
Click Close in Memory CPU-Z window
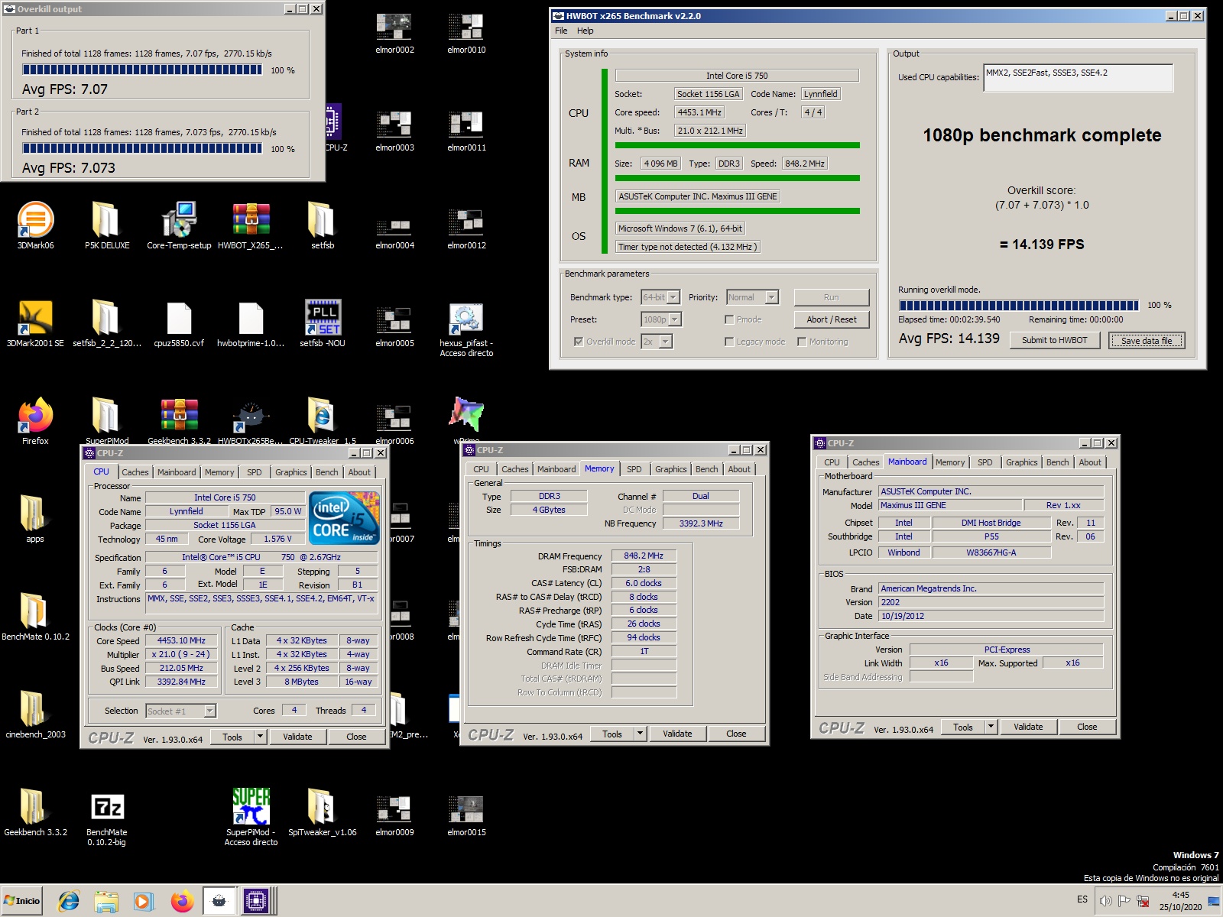coord(736,734)
